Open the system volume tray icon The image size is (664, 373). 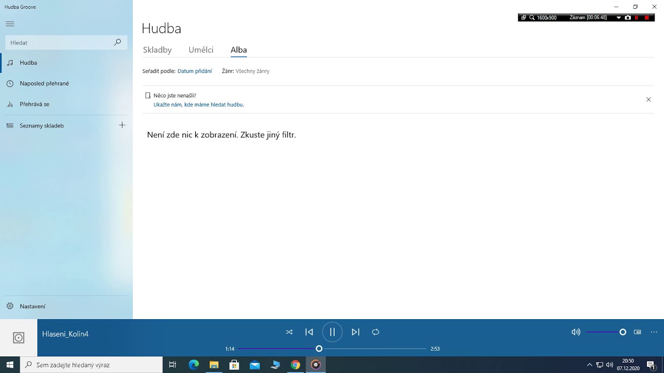tap(610, 365)
